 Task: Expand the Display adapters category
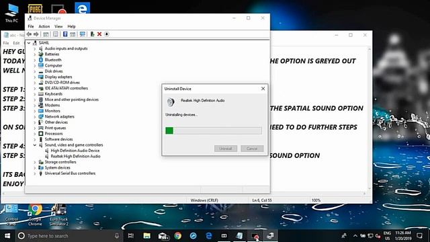(x=34, y=77)
